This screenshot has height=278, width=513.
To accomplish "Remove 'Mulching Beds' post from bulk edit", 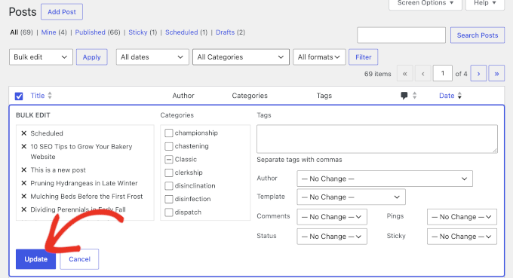I will pos(23,197).
